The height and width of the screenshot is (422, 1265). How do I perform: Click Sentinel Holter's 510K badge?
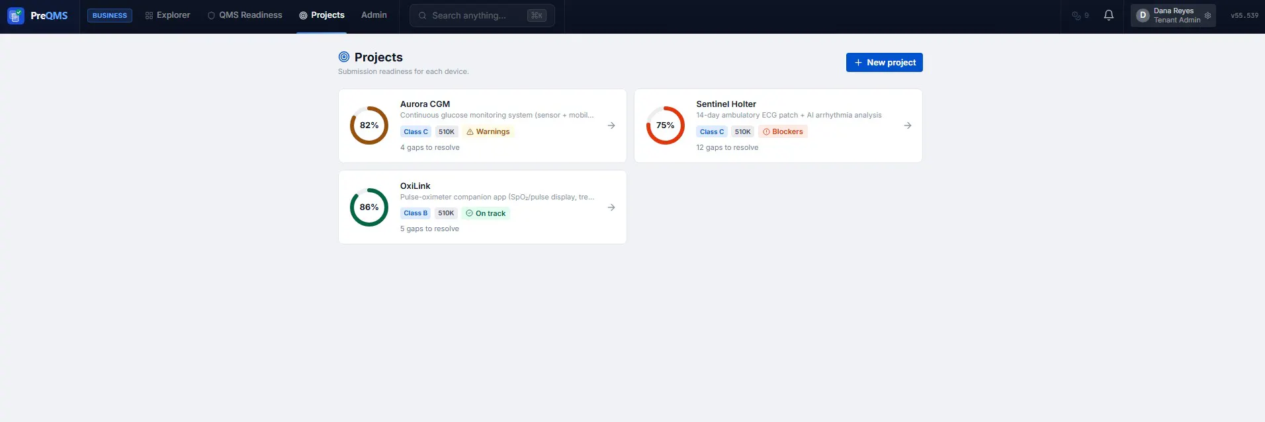[743, 131]
